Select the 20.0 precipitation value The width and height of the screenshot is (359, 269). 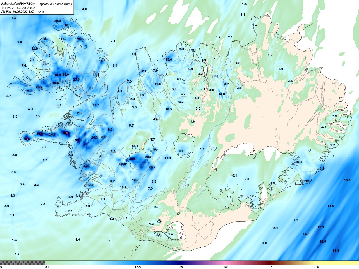(57, 21)
